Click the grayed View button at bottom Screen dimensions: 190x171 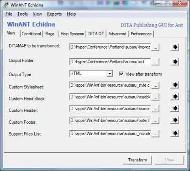point(169,160)
